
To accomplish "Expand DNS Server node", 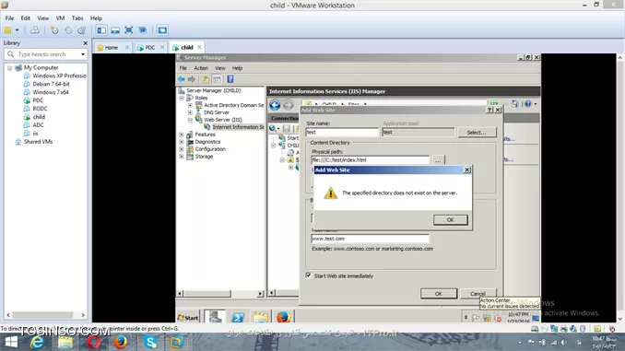I will coord(190,112).
